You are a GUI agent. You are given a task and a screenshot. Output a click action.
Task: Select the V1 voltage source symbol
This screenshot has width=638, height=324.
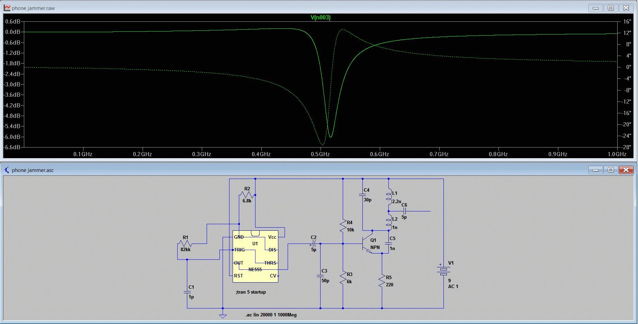443,271
